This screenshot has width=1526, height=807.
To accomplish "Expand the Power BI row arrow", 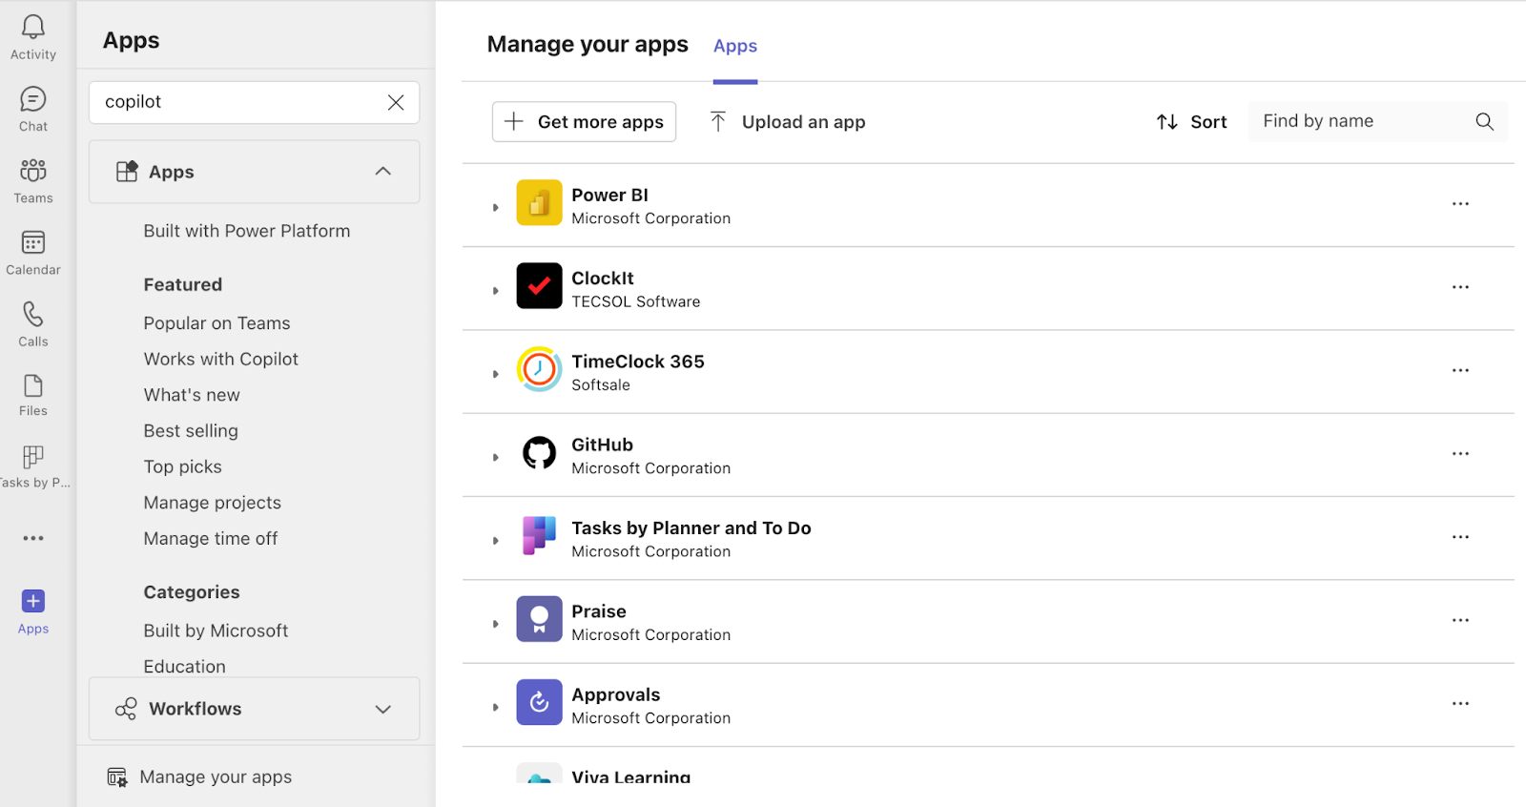I will tap(495, 207).
